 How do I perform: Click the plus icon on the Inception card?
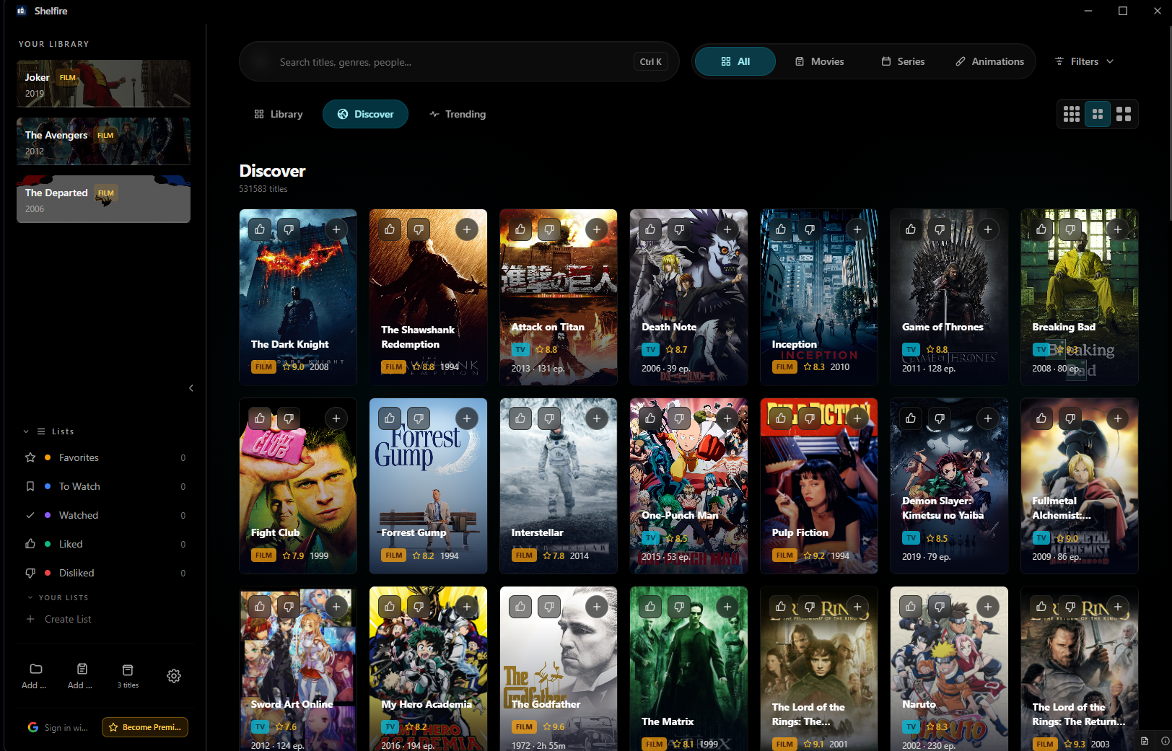tap(857, 229)
